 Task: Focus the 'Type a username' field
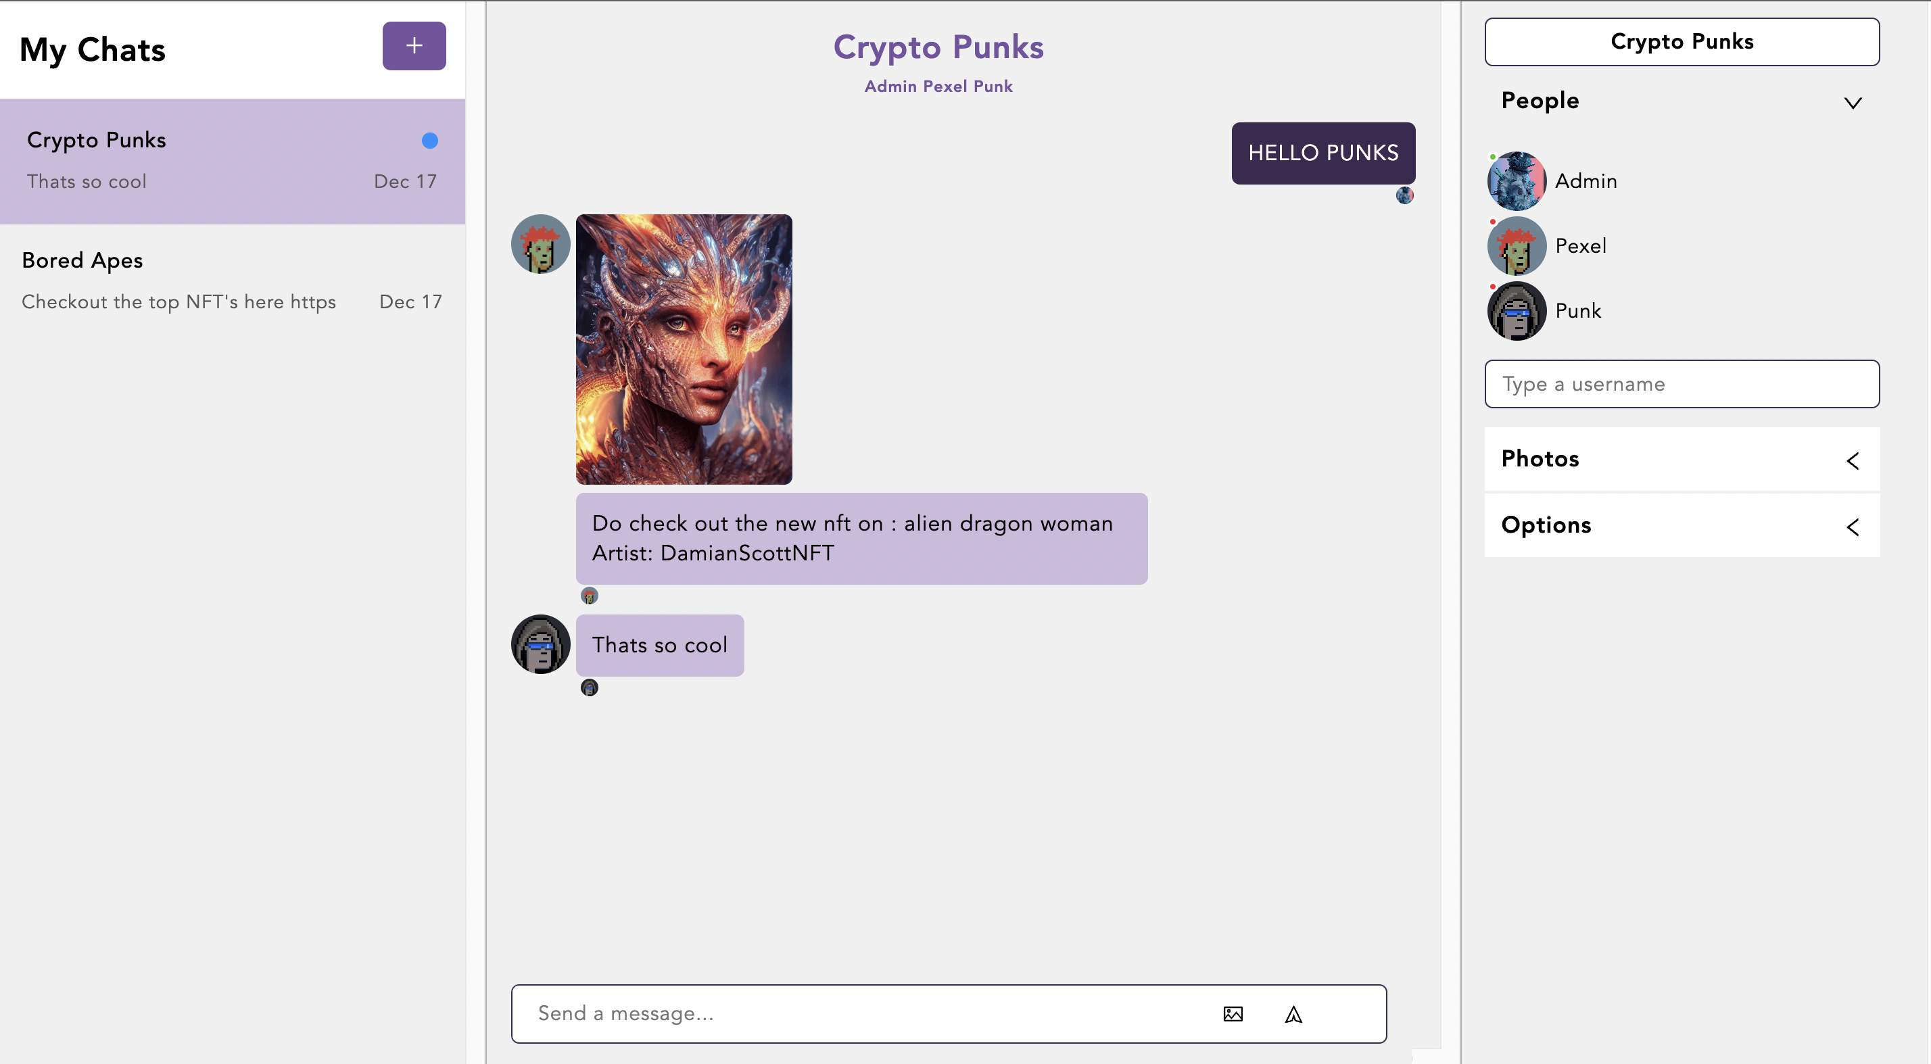tap(1682, 384)
